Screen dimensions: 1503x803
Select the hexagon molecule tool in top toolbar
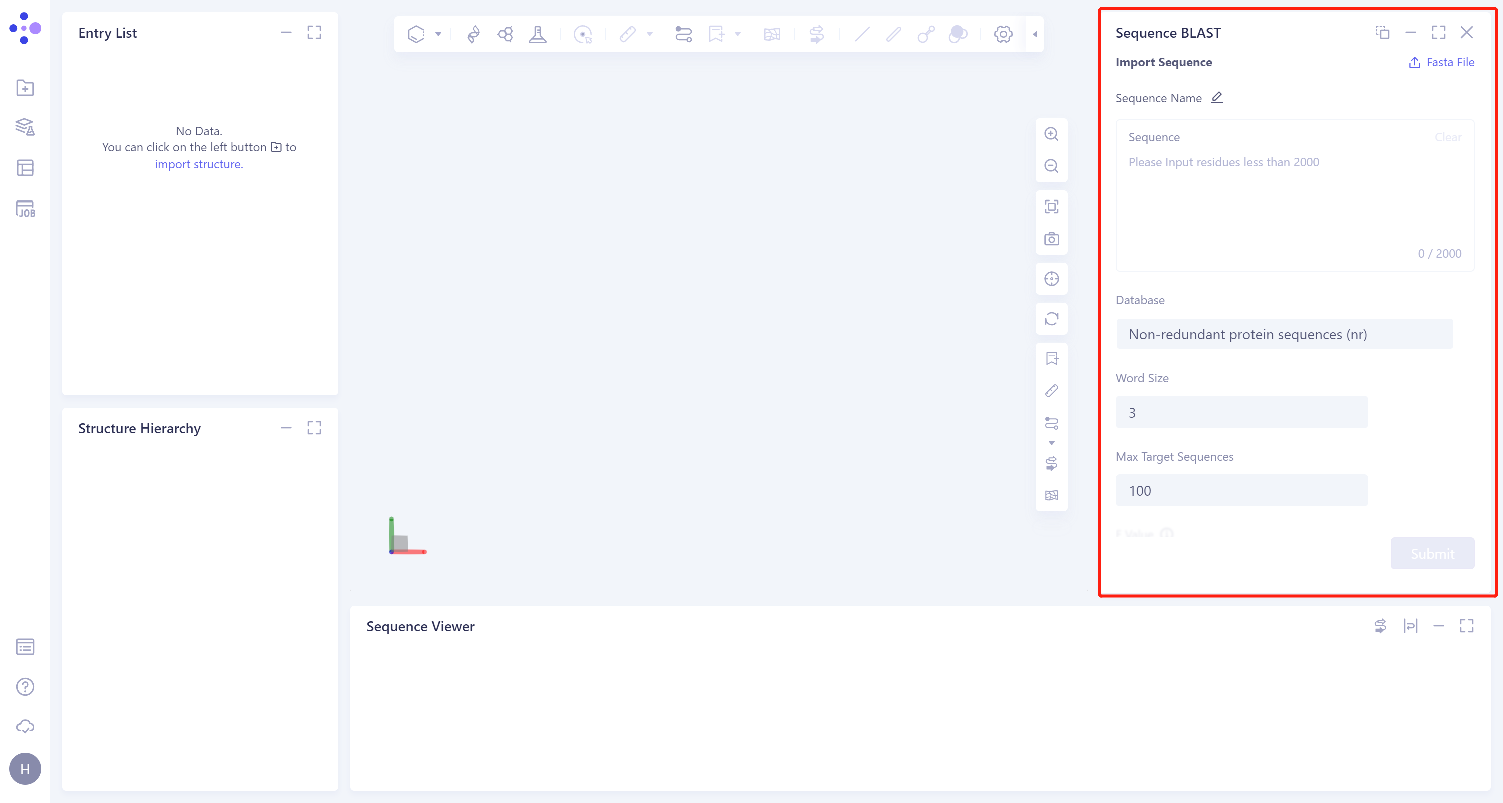pos(416,34)
